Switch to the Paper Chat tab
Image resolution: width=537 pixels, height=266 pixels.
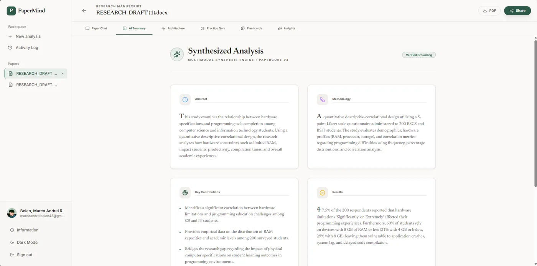coord(96,28)
